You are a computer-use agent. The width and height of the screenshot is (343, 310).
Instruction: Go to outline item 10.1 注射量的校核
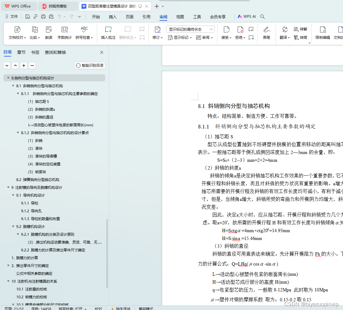click(x=32, y=289)
